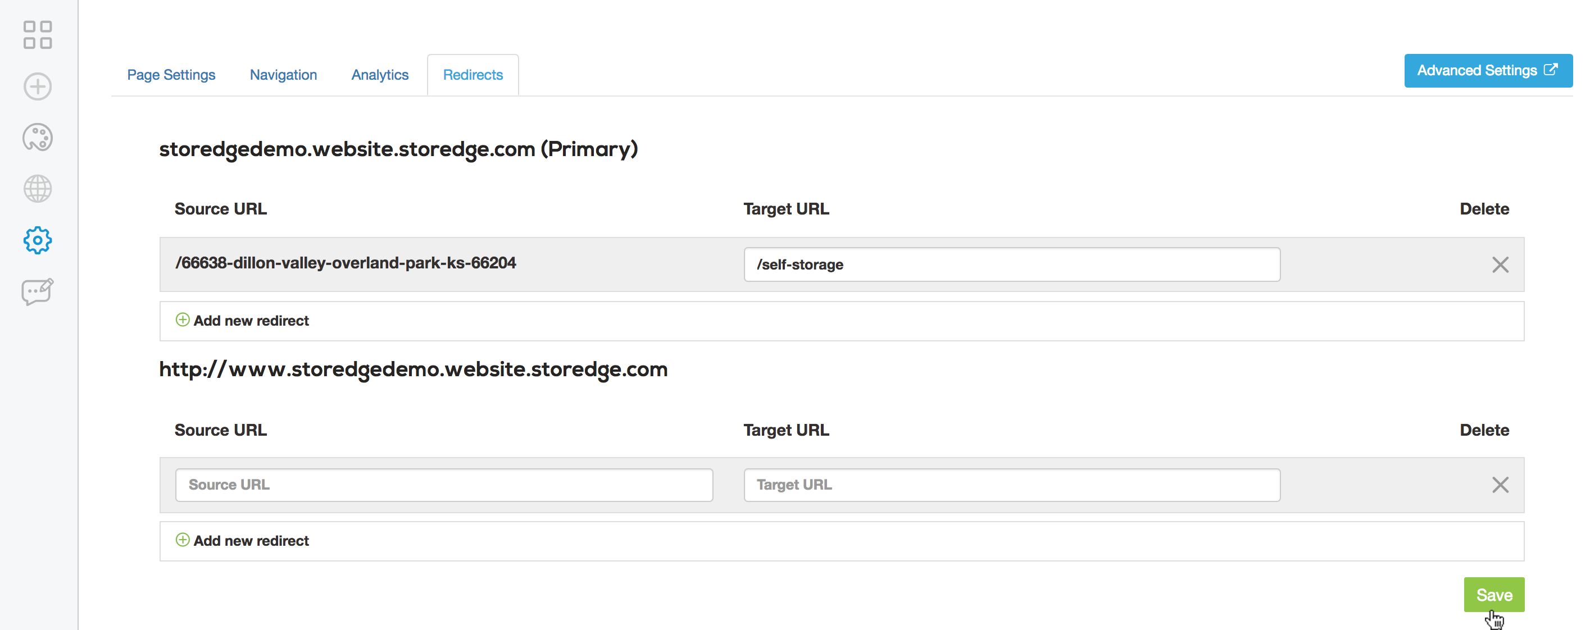
Task: Go to the Analytics tab
Action: pyautogui.click(x=380, y=75)
